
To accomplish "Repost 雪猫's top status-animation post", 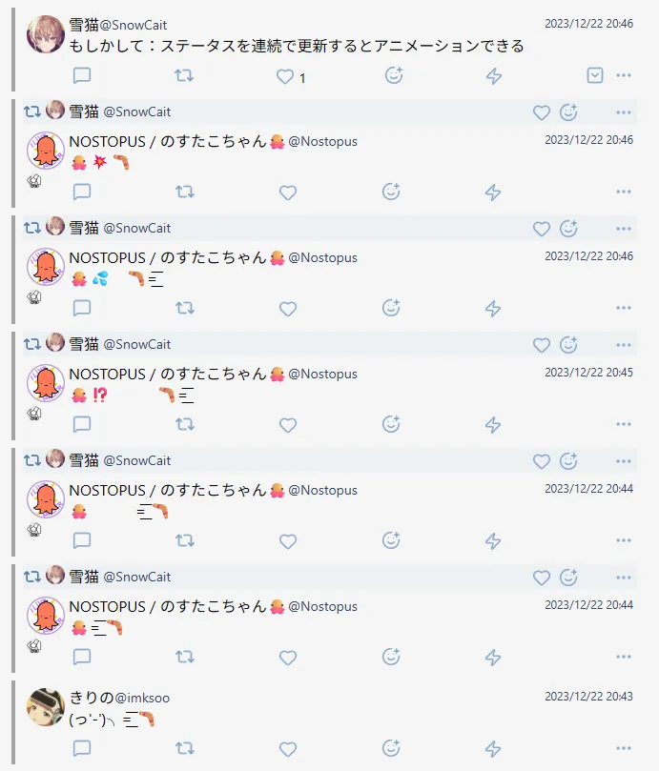I will pyautogui.click(x=184, y=75).
